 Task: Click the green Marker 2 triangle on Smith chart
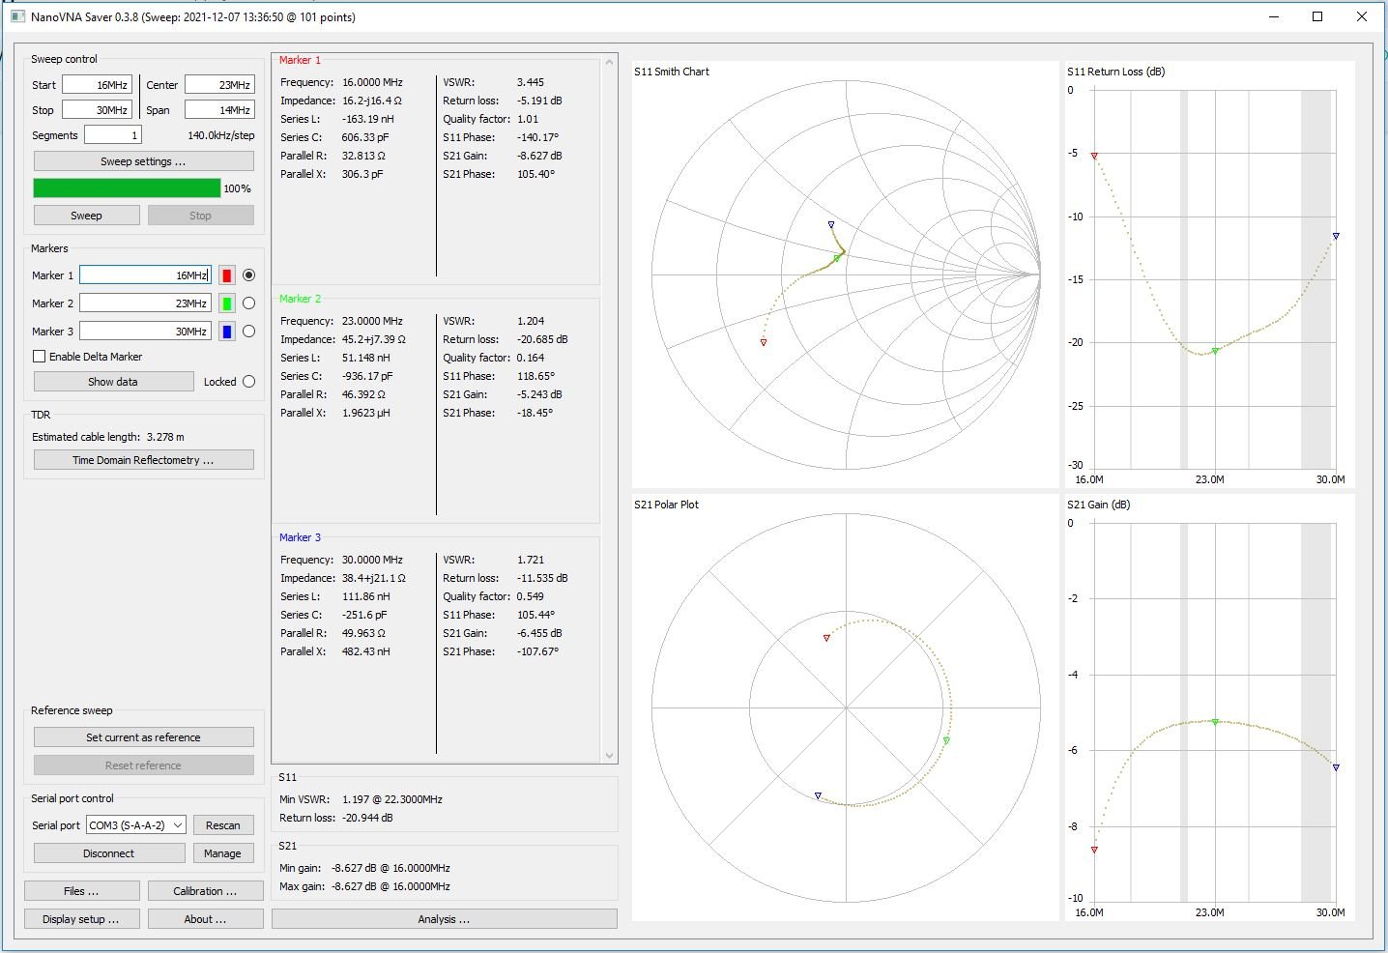tap(838, 258)
